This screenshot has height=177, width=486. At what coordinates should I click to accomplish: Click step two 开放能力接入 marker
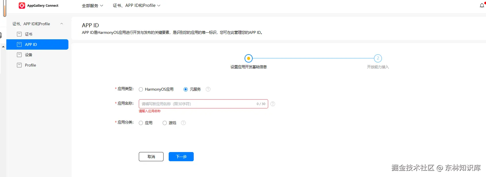pyautogui.click(x=378, y=58)
